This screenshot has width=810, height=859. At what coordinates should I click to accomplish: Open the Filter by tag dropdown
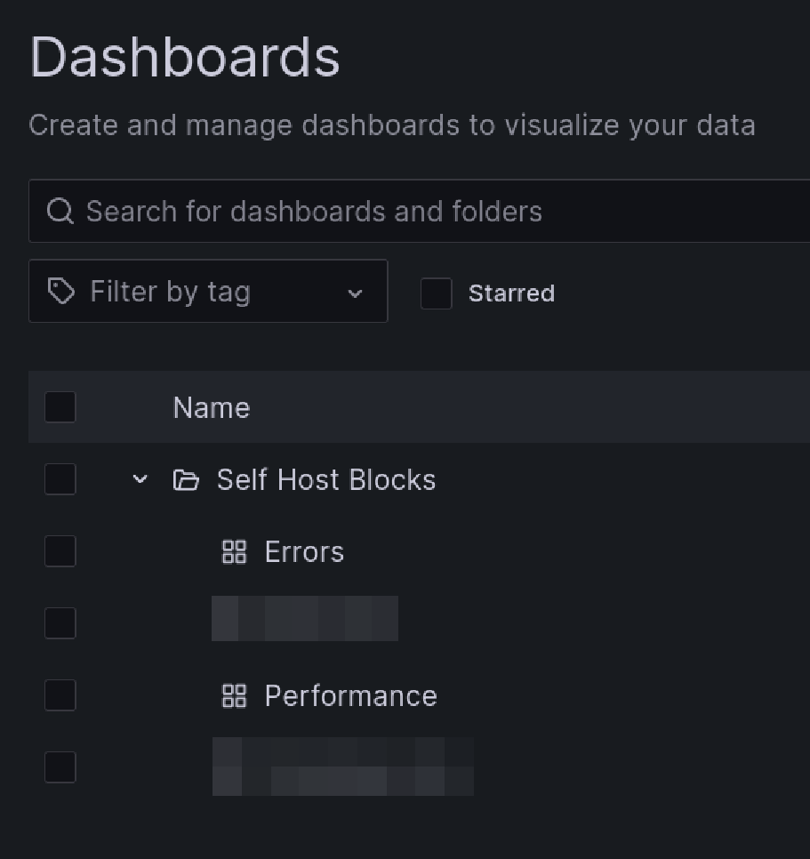click(354, 293)
